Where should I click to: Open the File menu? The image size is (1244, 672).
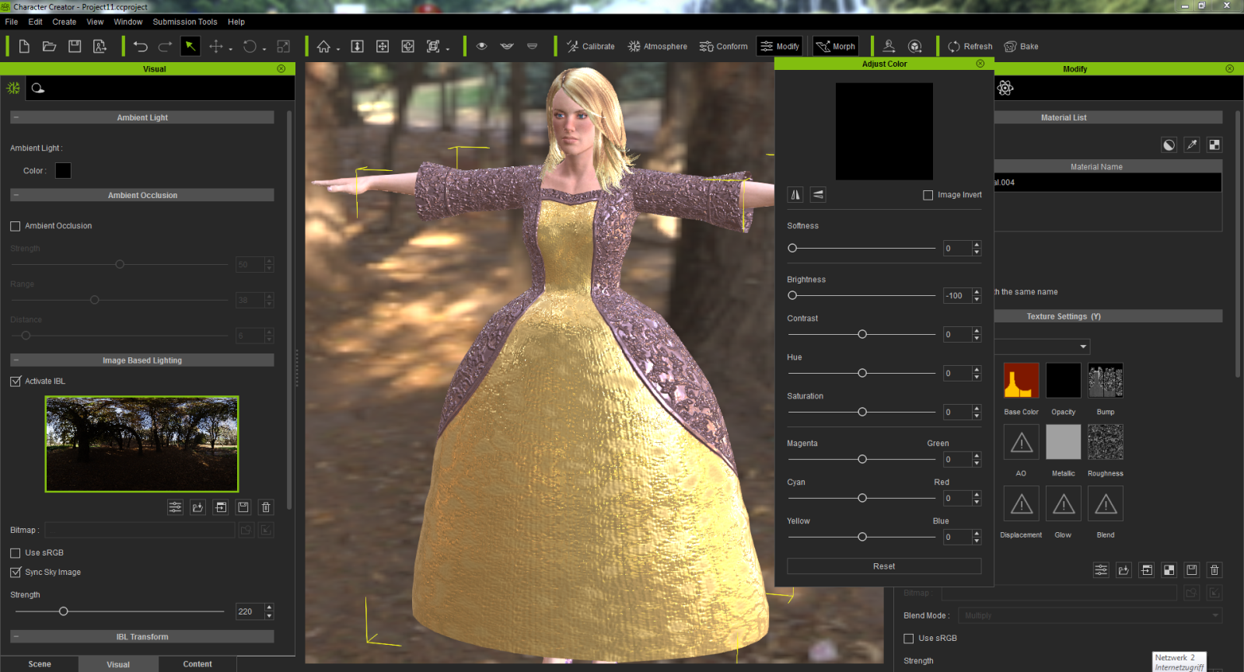pos(12,22)
